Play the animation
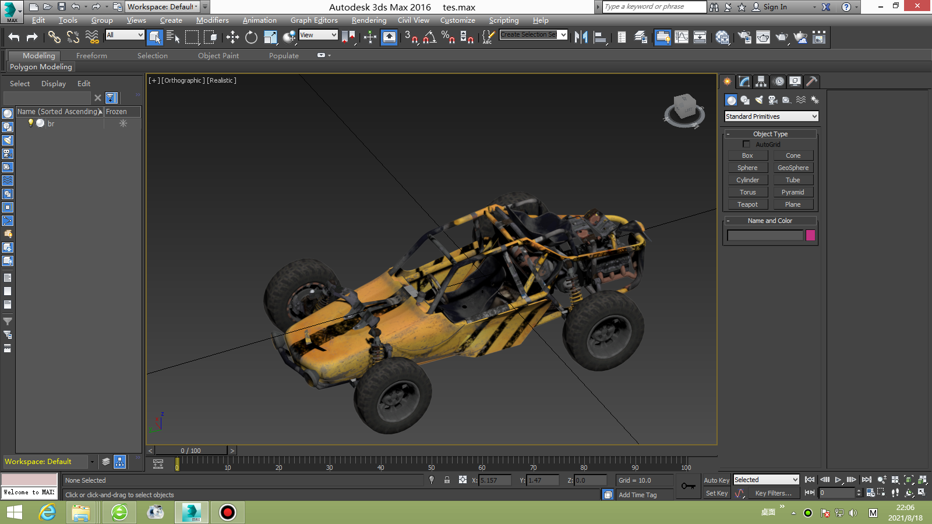 838,480
